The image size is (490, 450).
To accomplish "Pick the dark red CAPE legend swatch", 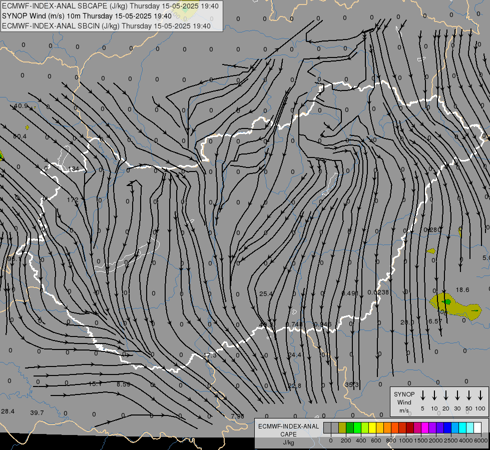I will coord(410,427).
